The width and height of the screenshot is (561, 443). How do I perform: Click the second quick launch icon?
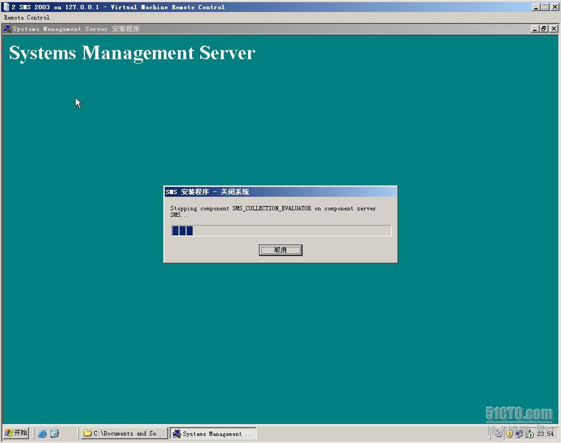click(x=54, y=434)
